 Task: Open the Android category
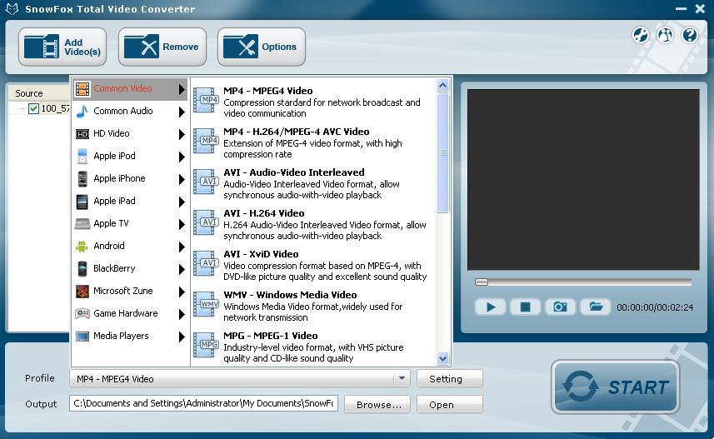(x=130, y=246)
